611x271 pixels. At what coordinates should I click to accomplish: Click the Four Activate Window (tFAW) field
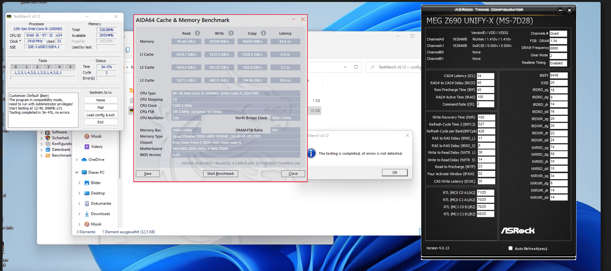click(x=486, y=174)
